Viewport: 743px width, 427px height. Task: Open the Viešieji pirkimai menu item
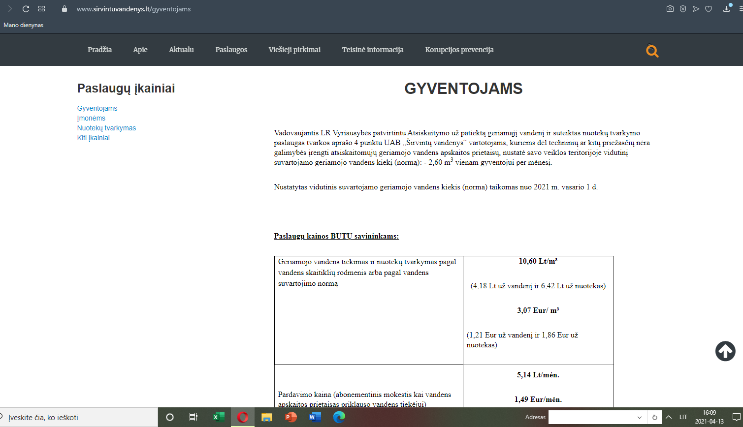coord(294,50)
